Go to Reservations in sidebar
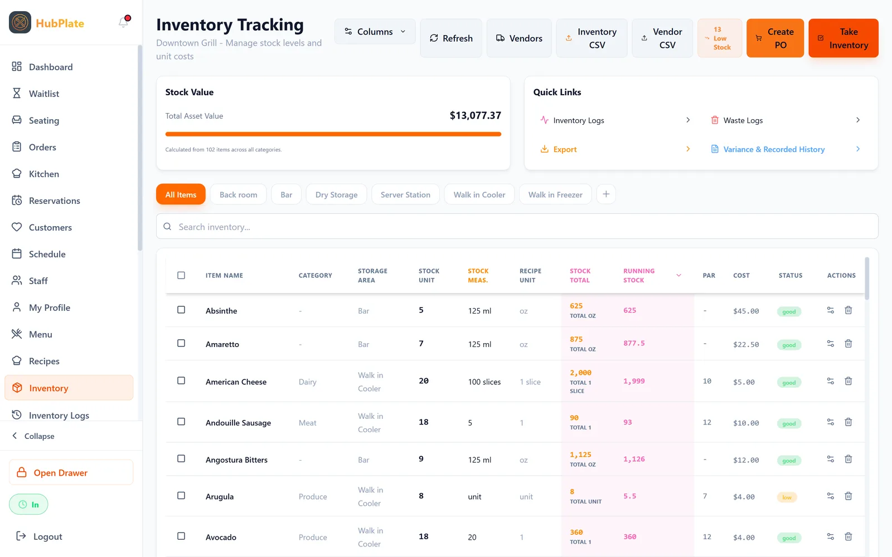This screenshot has height=557, width=892. (69, 201)
